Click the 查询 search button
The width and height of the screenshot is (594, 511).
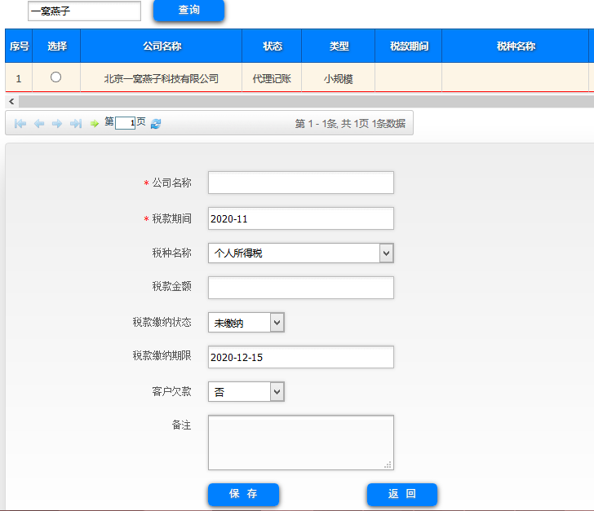(188, 10)
